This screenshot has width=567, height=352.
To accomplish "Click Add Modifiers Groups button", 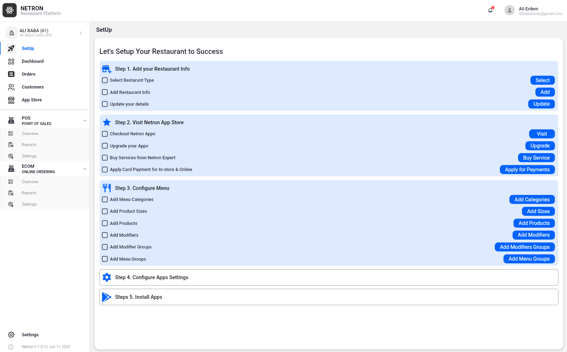I will 524,247.
